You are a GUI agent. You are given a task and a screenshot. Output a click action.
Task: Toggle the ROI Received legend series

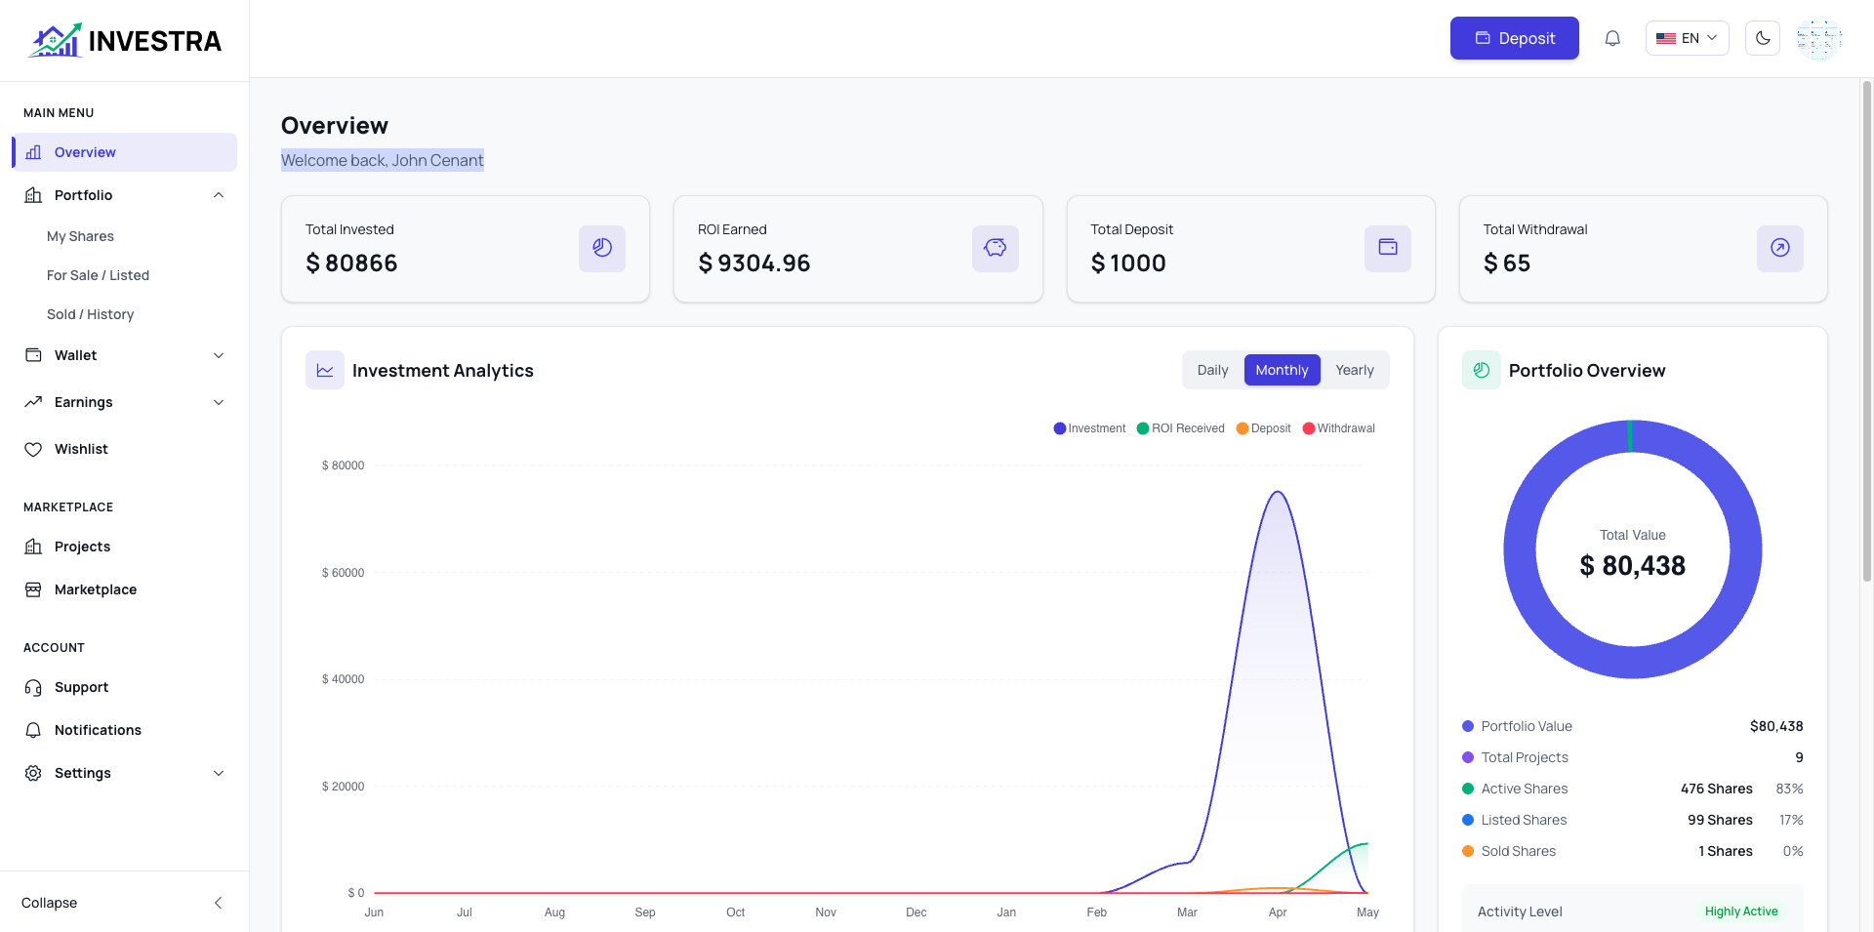click(x=1180, y=428)
